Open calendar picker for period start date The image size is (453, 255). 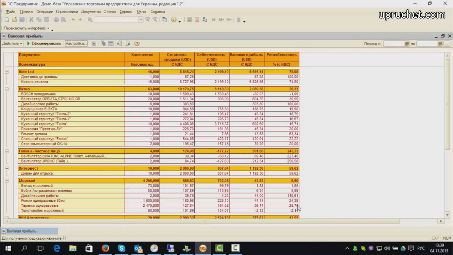pyautogui.click(x=407, y=44)
